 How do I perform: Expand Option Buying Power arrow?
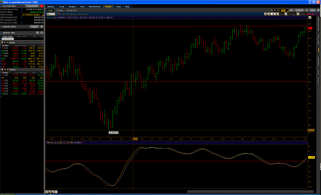(22, 17)
